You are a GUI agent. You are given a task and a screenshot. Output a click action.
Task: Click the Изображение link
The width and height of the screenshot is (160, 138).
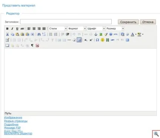click(13, 118)
